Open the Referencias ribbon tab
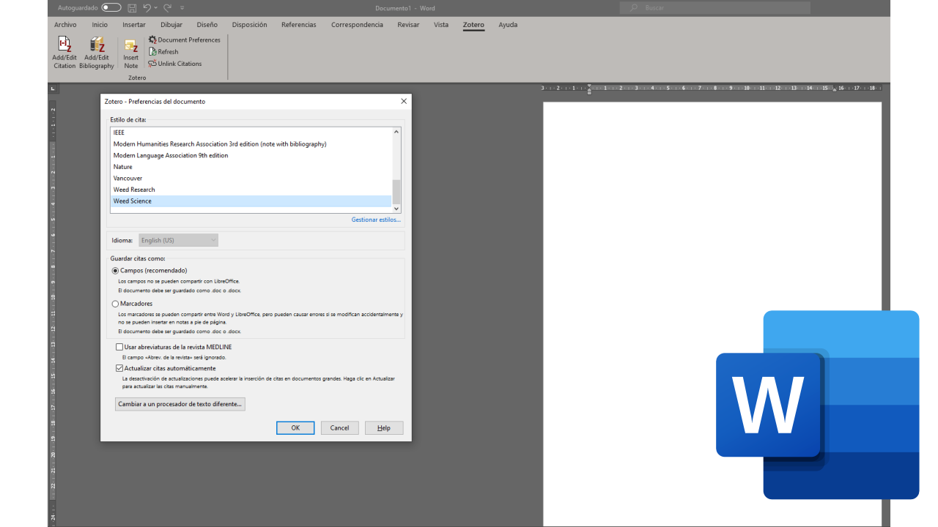 298,25
